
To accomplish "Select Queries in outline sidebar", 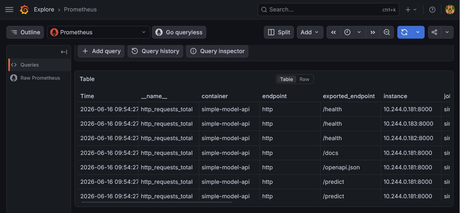I will [39, 65].
